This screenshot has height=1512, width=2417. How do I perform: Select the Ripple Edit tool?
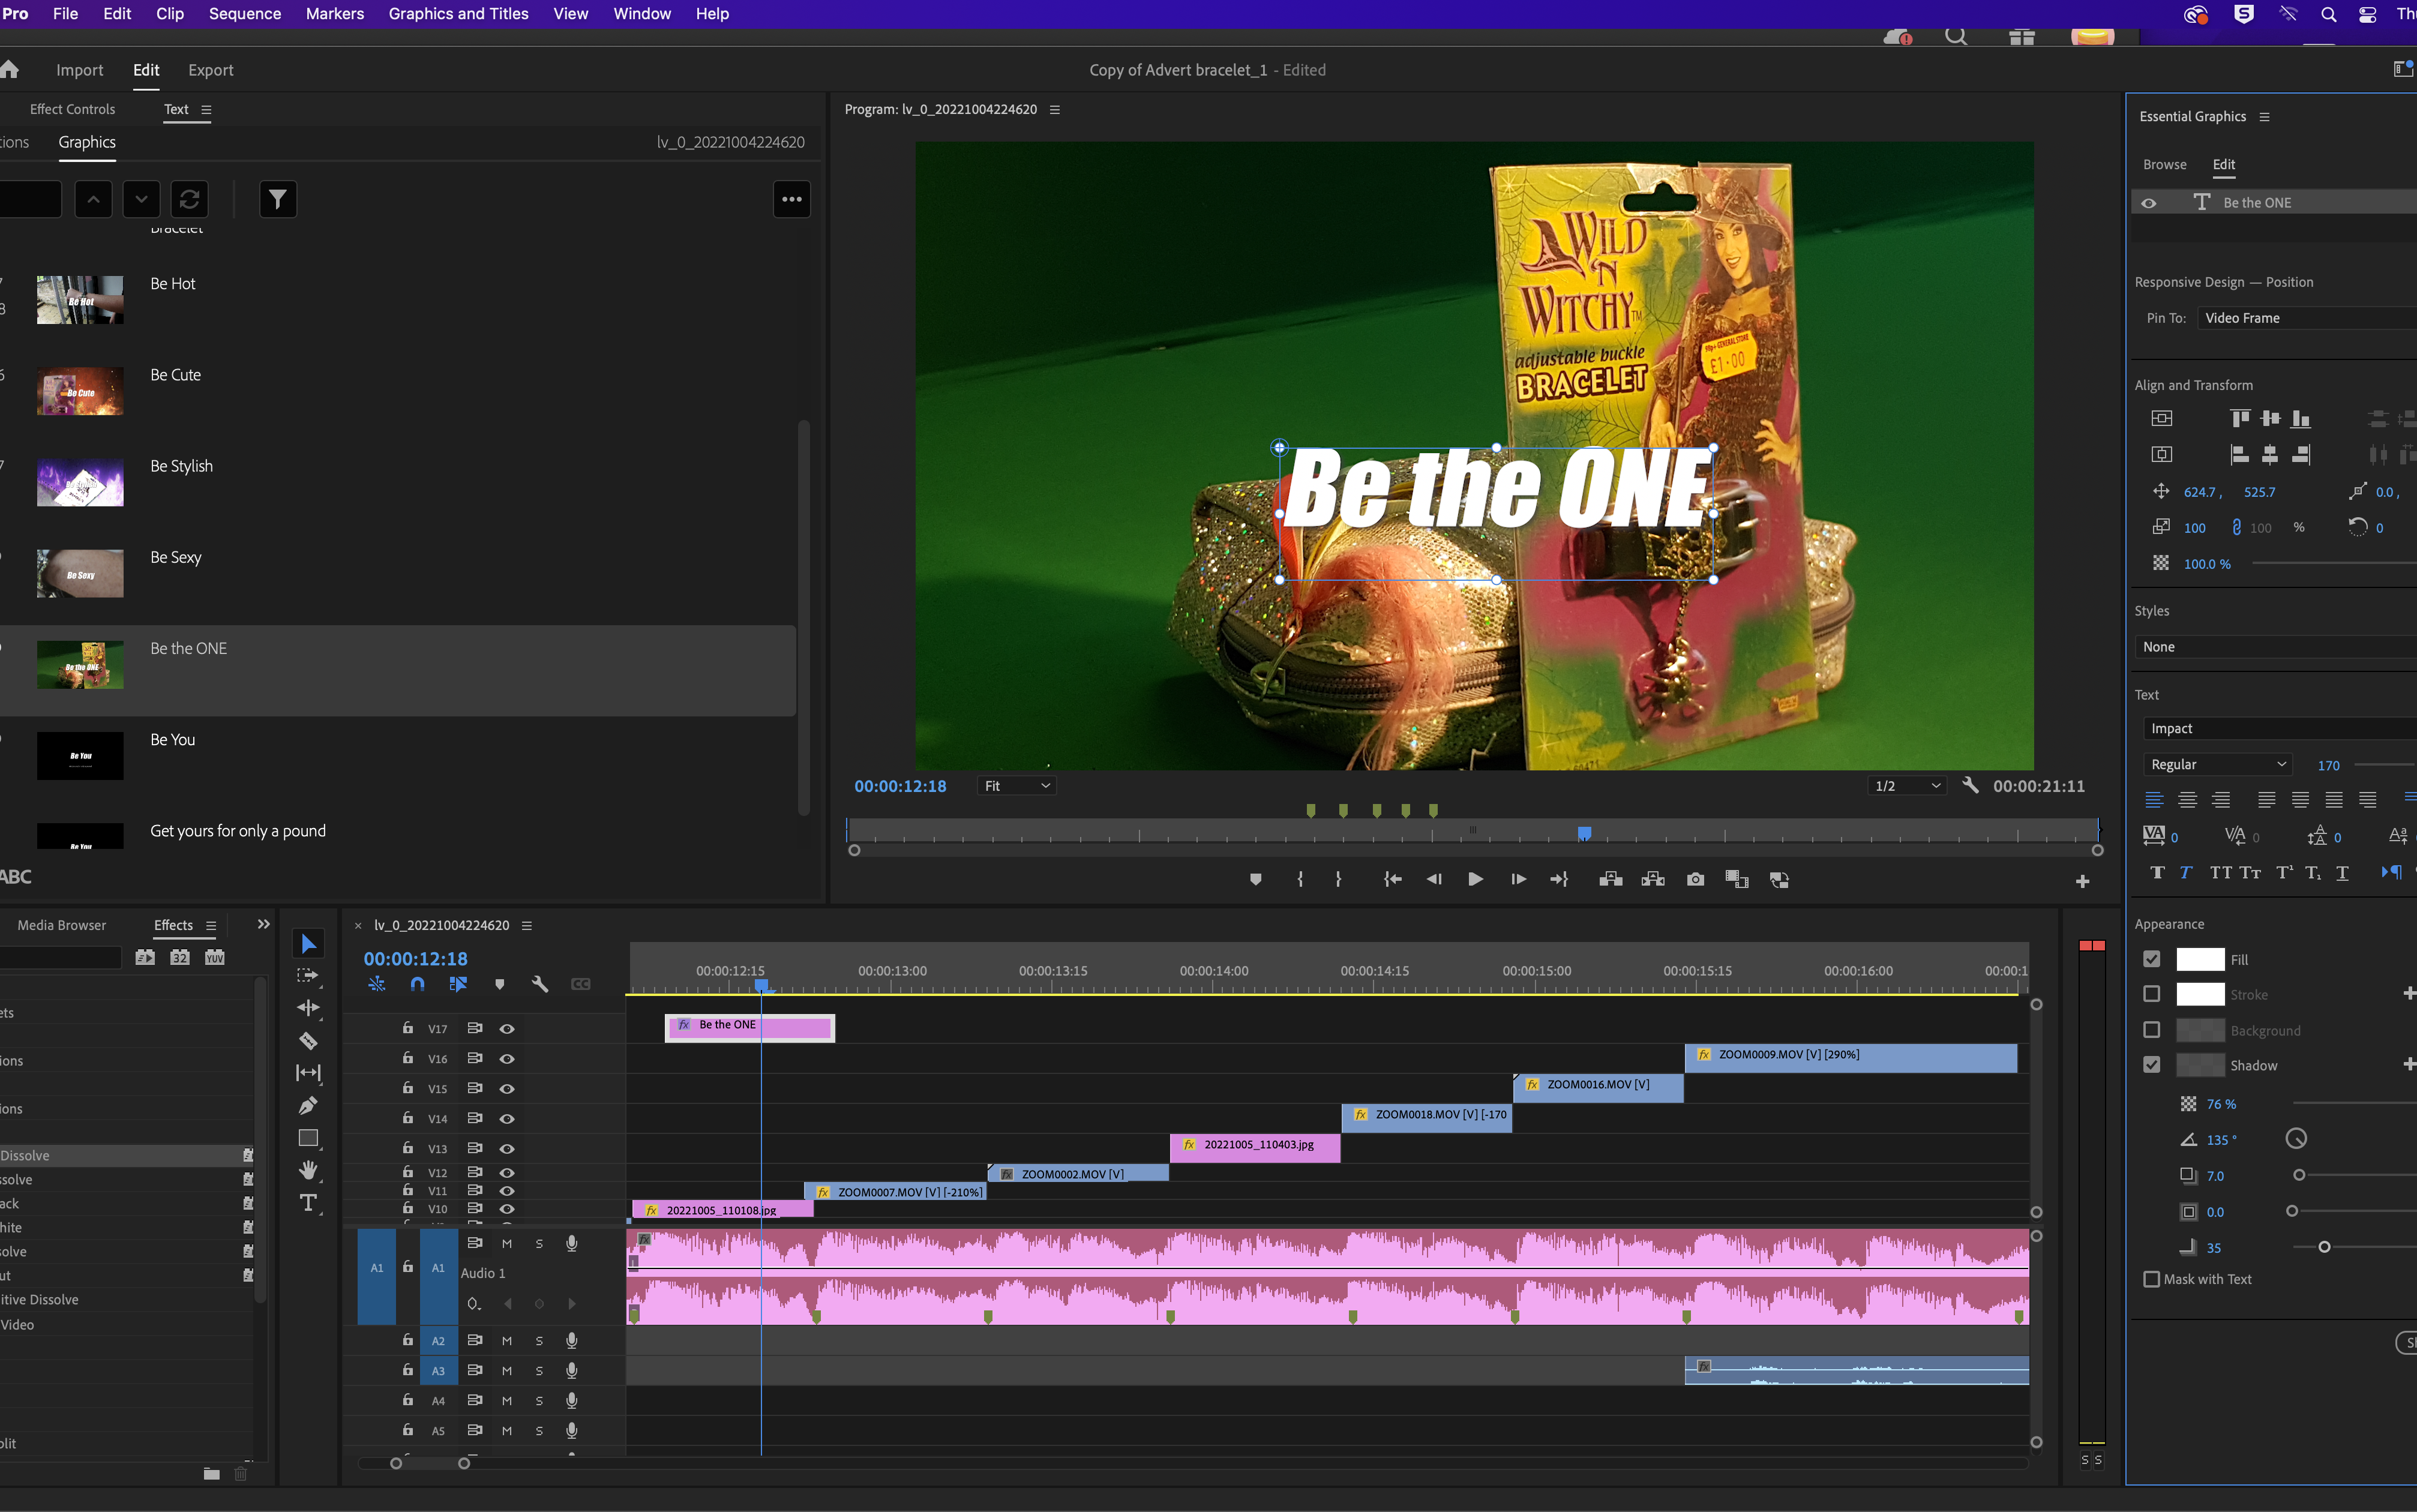click(308, 1007)
